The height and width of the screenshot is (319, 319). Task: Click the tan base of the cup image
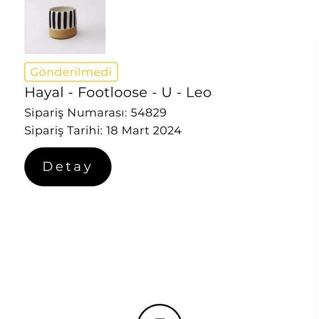click(x=62, y=34)
